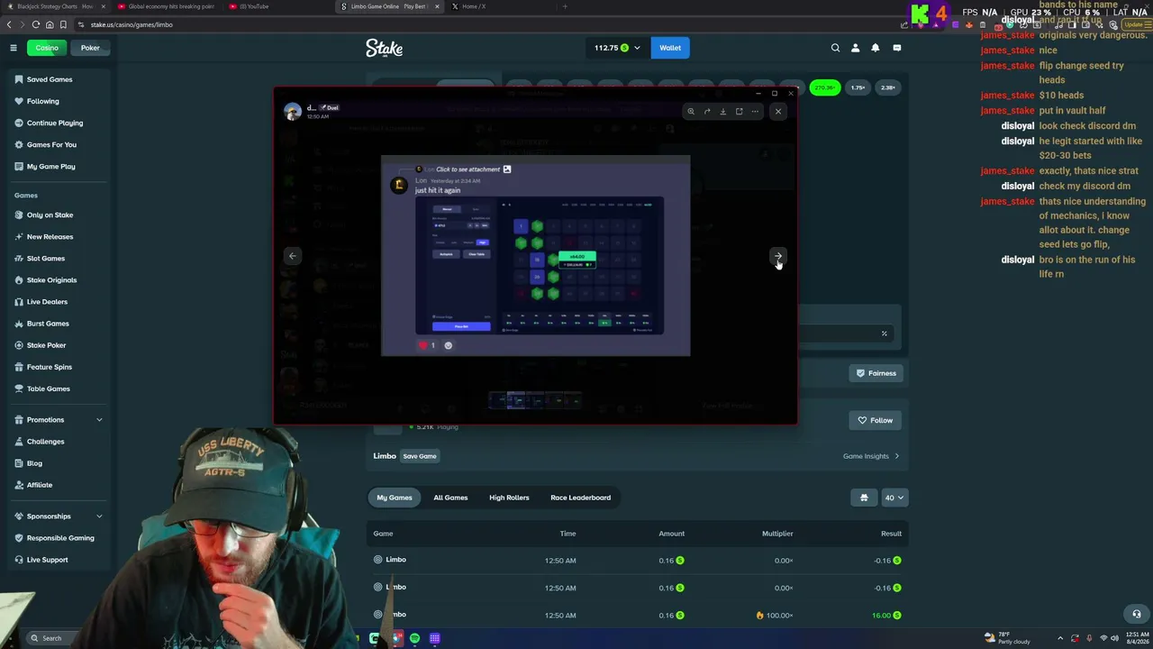Click the Windows taskbar Search box

pos(54,638)
